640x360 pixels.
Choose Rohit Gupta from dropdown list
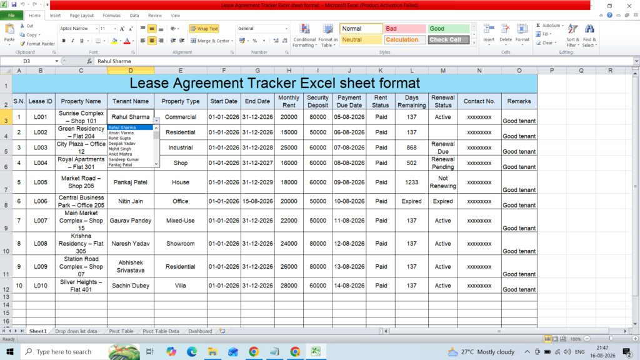coord(119,138)
